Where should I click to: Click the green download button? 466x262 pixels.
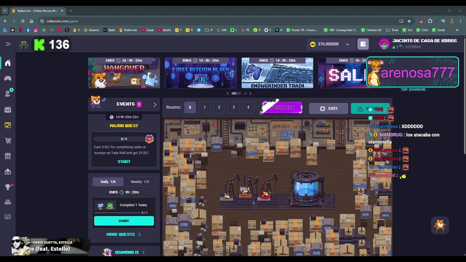(x=370, y=108)
